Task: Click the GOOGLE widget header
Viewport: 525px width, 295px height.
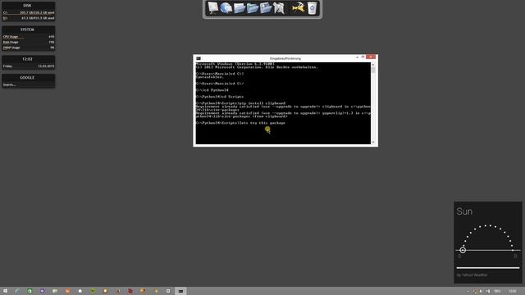Action: click(x=27, y=77)
